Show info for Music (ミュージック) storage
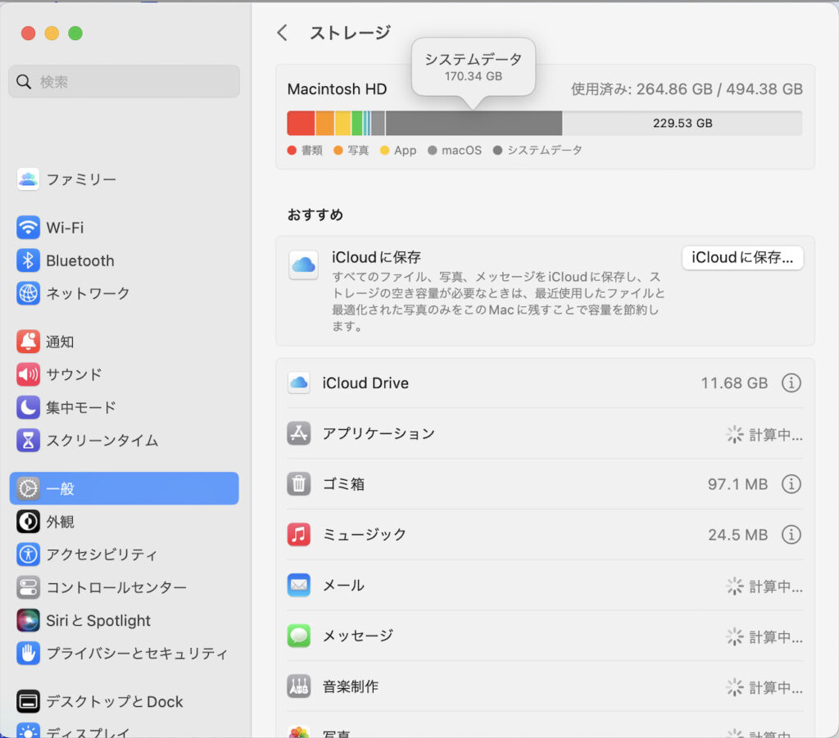 791,534
